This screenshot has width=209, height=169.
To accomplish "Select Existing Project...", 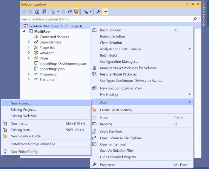I will click(46, 110).
